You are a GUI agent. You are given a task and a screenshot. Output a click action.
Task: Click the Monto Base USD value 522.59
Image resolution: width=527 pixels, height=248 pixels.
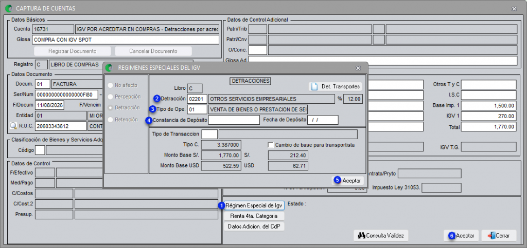221,166
